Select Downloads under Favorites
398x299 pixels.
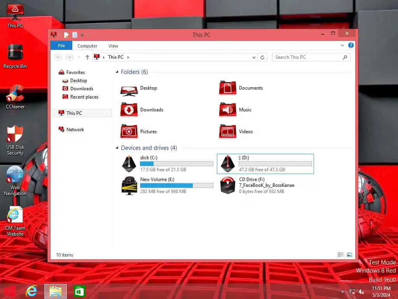point(82,88)
